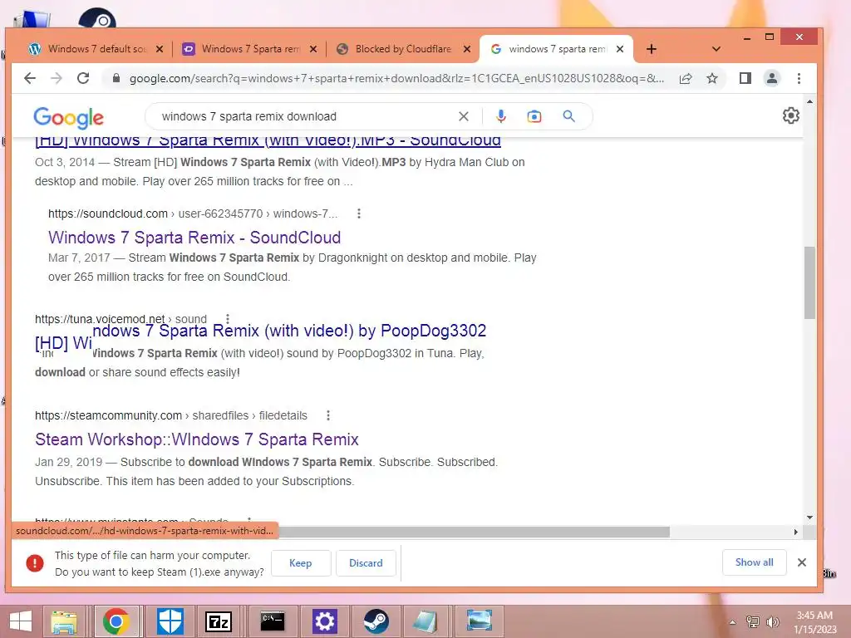
Task: Submit search with magnifier icon
Action: click(x=568, y=116)
